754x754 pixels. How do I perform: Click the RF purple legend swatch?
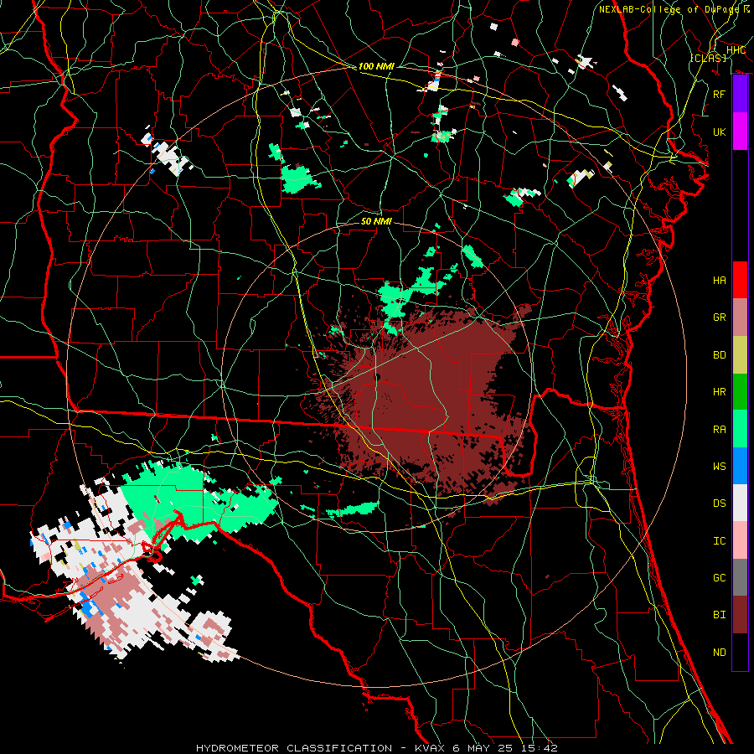(x=740, y=94)
